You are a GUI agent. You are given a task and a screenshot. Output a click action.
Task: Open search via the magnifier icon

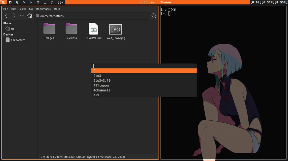pyautogui.click(x=154, y=16)
